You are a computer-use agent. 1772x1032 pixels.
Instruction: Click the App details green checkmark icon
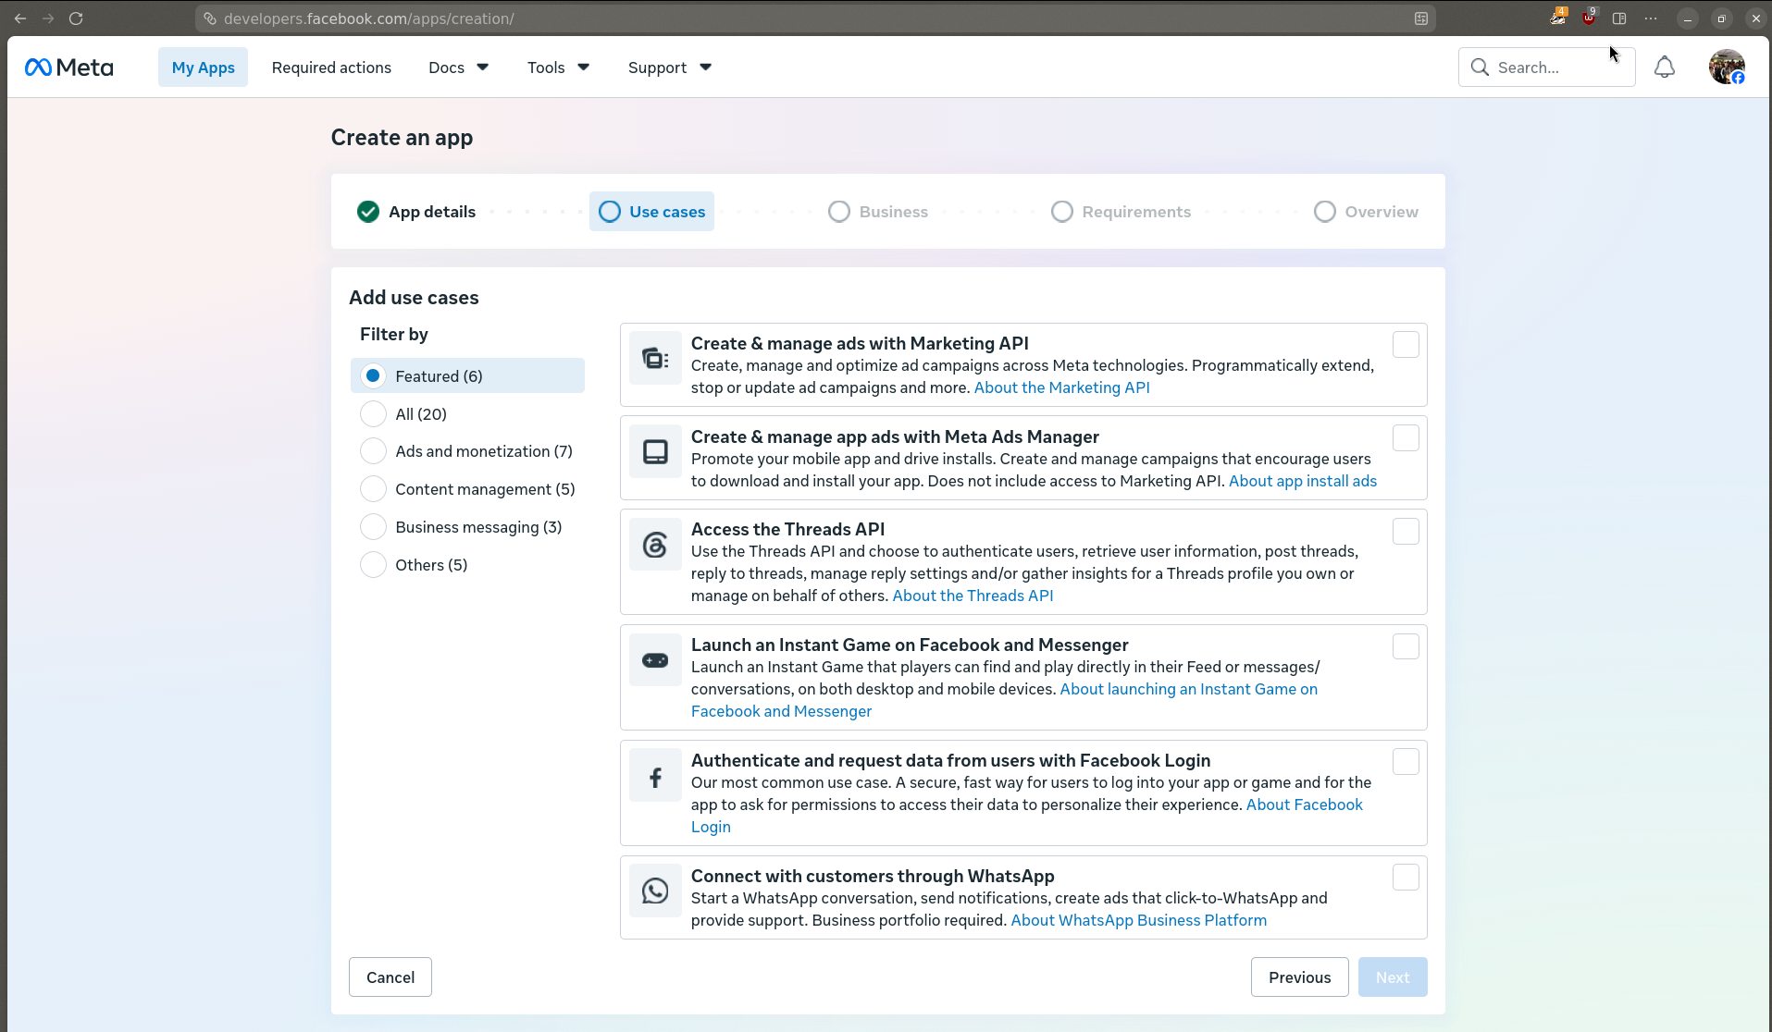(368, 212)
